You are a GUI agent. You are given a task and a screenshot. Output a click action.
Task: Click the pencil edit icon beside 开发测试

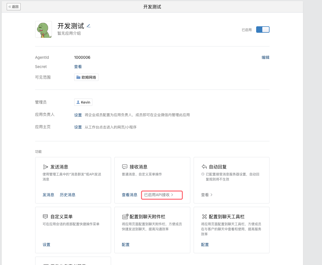[88, 26]
